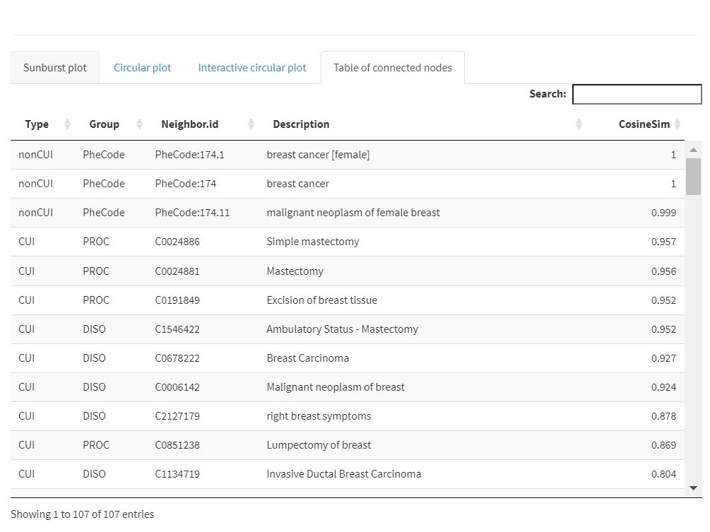Click the CosineSim column header text
Screen dimensions: 710x532
coord(644,124)
